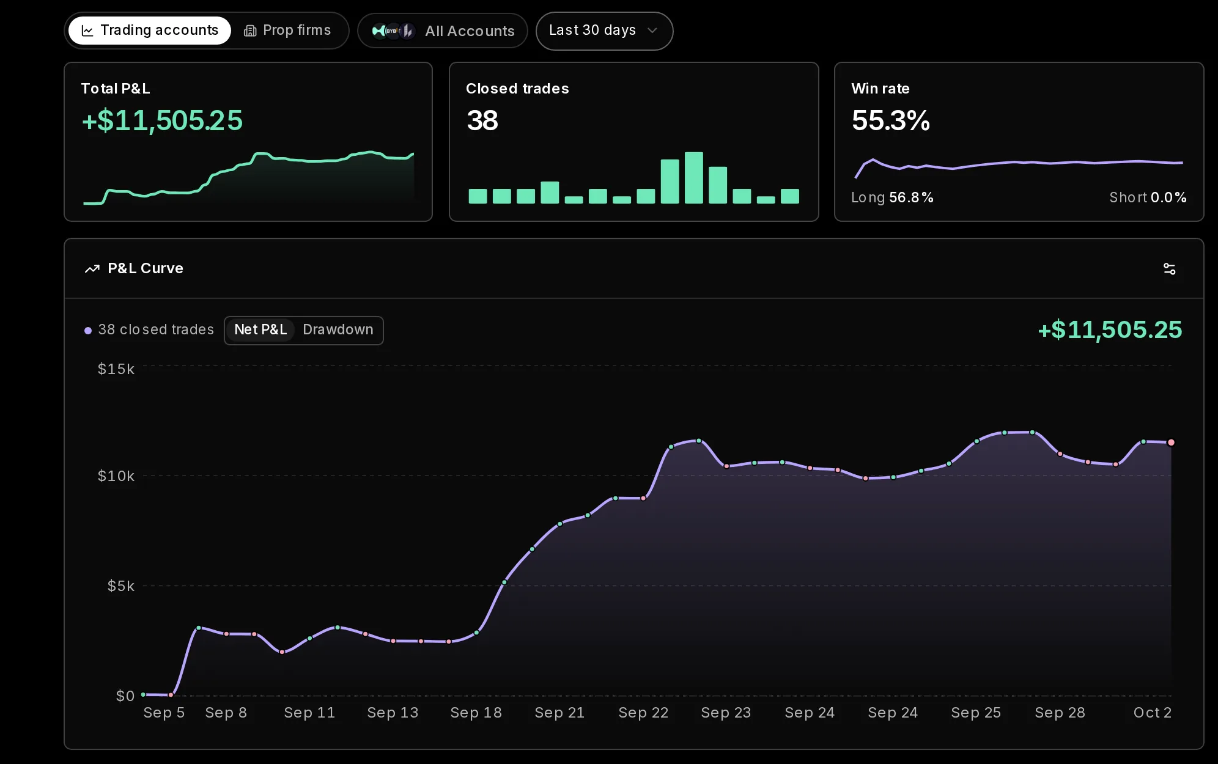
Task: Click the $15k y-axis label
Action: pyautogui.click(x=116, y=369)
